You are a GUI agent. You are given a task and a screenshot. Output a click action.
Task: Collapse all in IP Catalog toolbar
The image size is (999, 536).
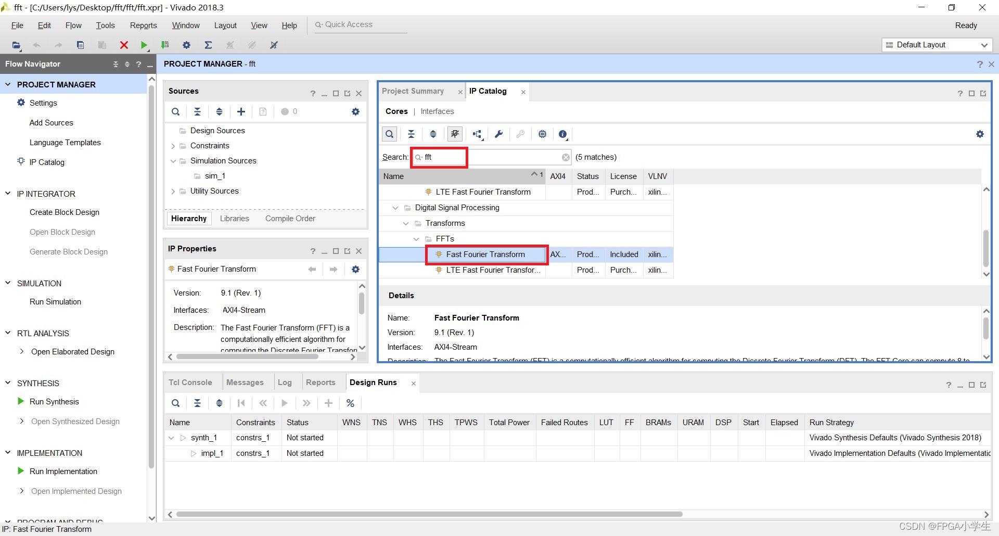411,134
